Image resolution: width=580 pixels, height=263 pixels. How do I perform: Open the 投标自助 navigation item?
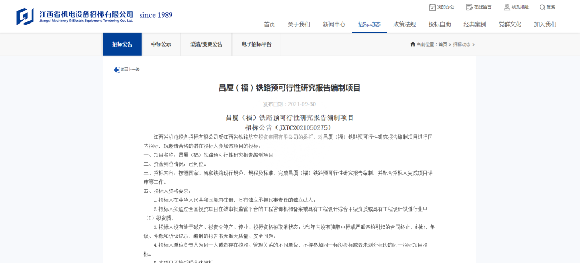coord(439,25)
